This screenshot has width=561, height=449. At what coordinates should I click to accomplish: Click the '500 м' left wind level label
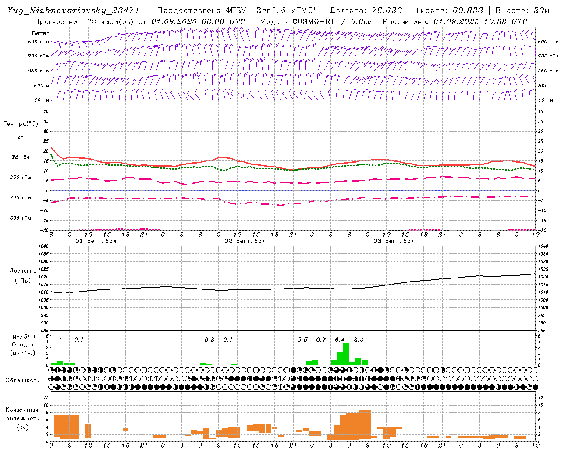41,86
